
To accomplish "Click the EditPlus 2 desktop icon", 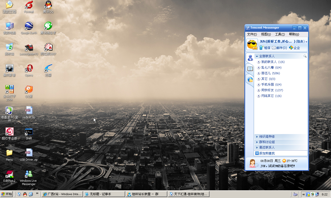I will point(9,174).
